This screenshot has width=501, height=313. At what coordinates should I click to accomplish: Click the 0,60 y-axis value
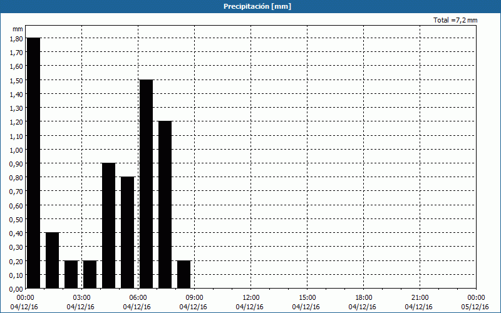pyautogui.click(x=16, y=206)
